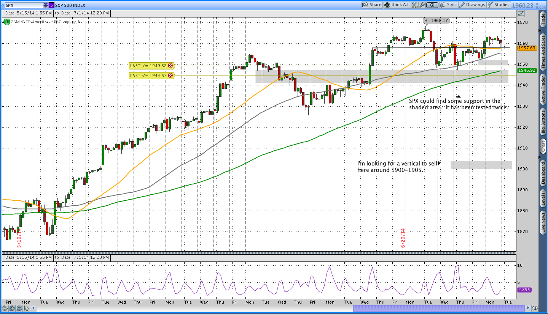
Task: Click the purple 2.855 study value bubble
Action: click(524, 290)
